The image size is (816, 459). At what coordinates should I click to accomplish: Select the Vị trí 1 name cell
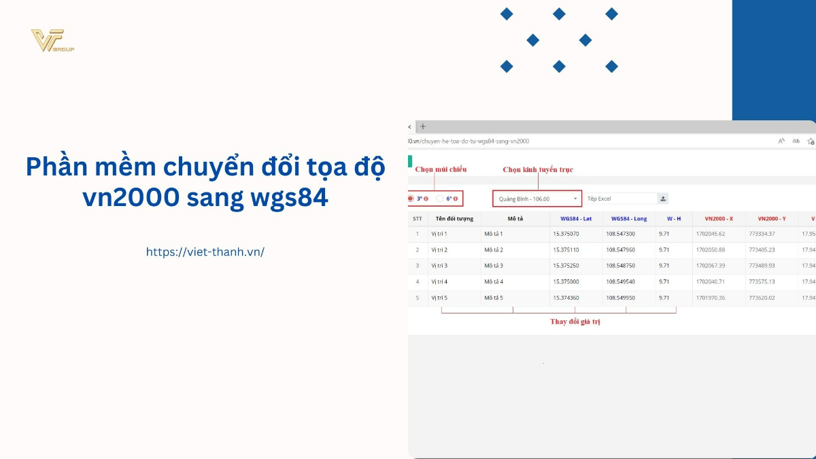click(454, 234)
